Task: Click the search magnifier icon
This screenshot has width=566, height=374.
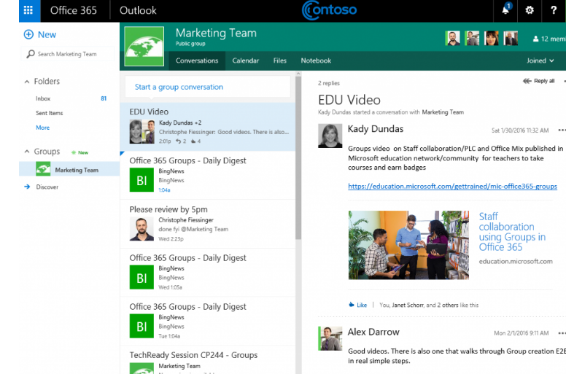Action: [x=31, y=54]
